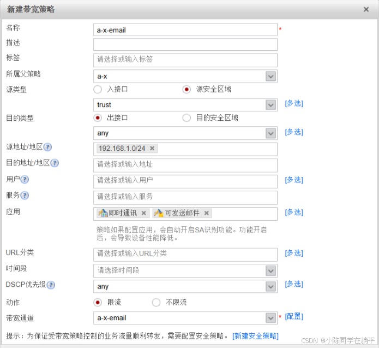Open help for 目的地址/地区
Screen dimensions: 379x348
(x=55, y=163)
